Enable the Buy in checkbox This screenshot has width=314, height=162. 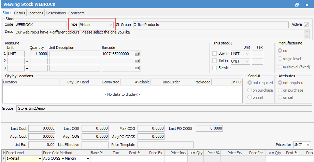coord(214,54)
